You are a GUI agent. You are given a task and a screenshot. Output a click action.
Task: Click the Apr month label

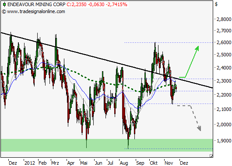pyautogui.click(x=71, y=163)
